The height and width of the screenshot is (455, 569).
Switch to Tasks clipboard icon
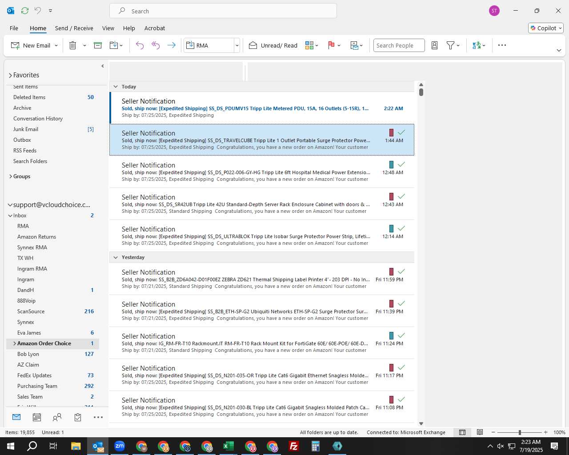click(78, 417)
